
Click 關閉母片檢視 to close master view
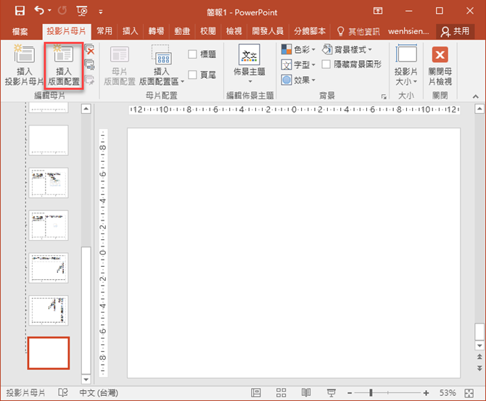pyautogui.click(x=440, y=65)
